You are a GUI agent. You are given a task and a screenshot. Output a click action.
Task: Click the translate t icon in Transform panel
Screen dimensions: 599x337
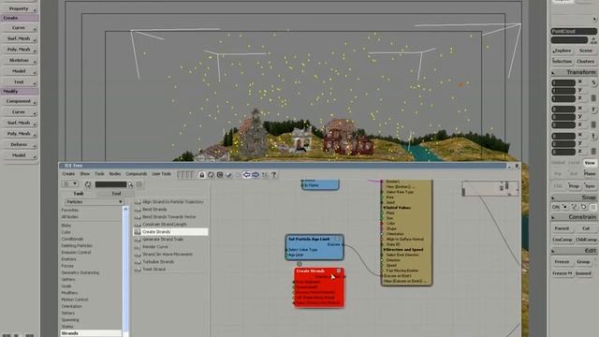pyautogui.click(x=593, y=136)
